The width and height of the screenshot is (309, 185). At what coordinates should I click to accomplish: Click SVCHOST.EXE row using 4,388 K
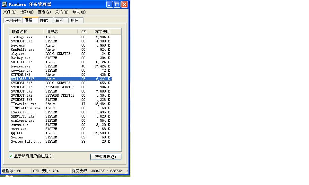click(61, 41)
